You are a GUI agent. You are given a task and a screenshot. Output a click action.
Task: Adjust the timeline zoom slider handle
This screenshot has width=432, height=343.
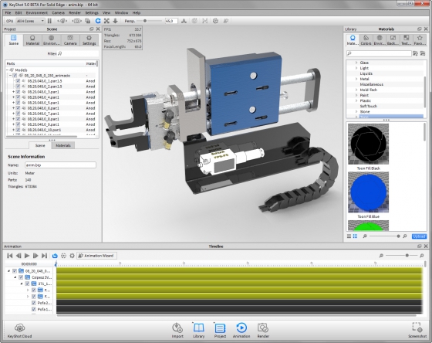click(x=407, y=256)
